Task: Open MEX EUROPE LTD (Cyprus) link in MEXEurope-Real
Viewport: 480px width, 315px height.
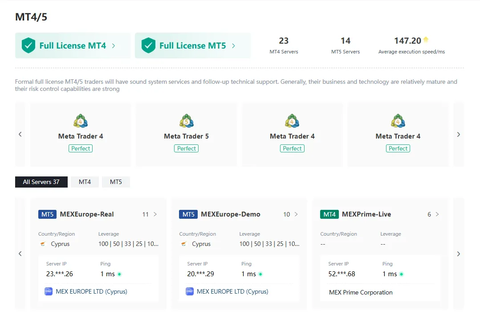Action: coord(91,291)
